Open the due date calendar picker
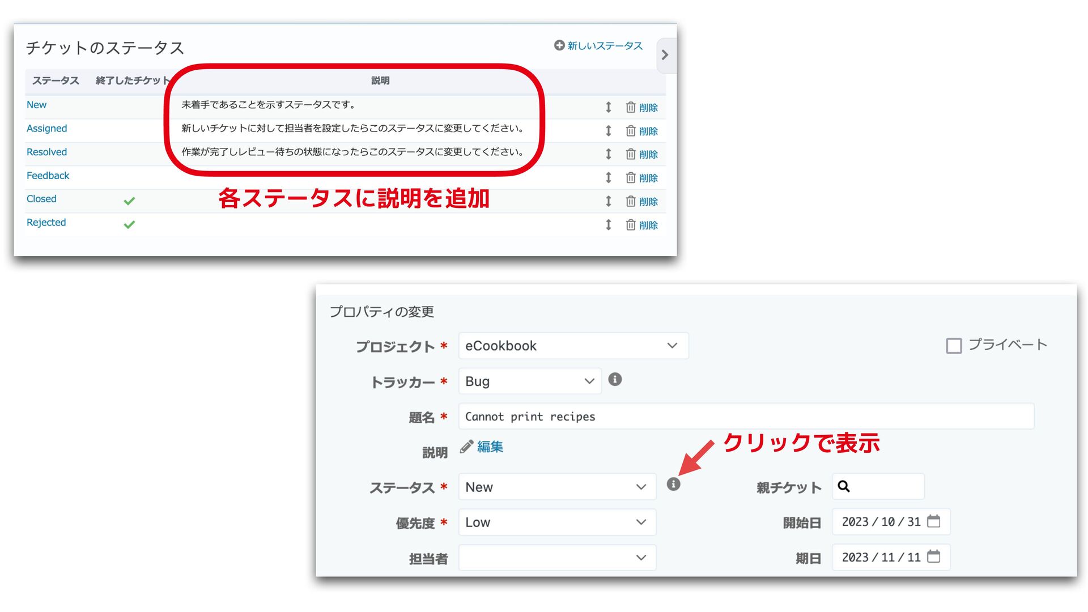 tap(933, 556)
